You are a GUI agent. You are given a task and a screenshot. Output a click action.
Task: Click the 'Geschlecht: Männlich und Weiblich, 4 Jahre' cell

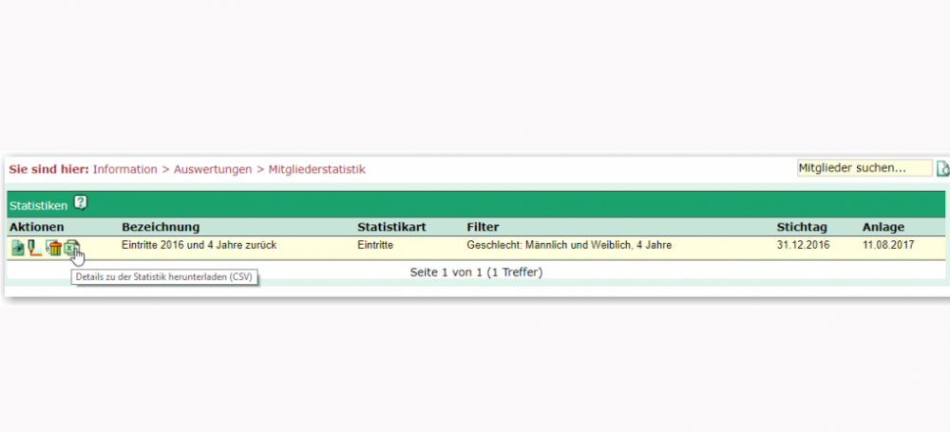(569, 245)
